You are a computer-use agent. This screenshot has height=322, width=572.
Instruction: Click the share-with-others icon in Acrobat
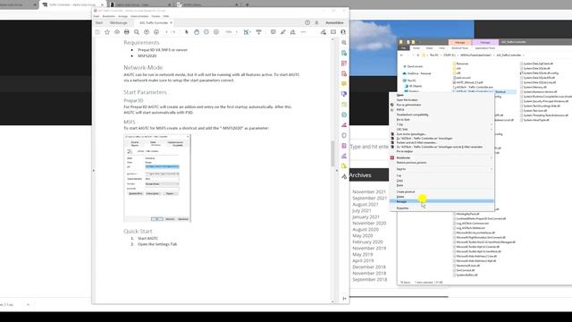tap(324, 32)
